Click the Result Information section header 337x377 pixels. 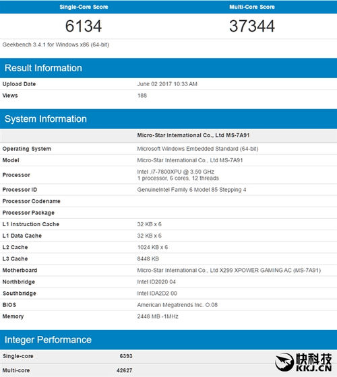tap(168, 68)
